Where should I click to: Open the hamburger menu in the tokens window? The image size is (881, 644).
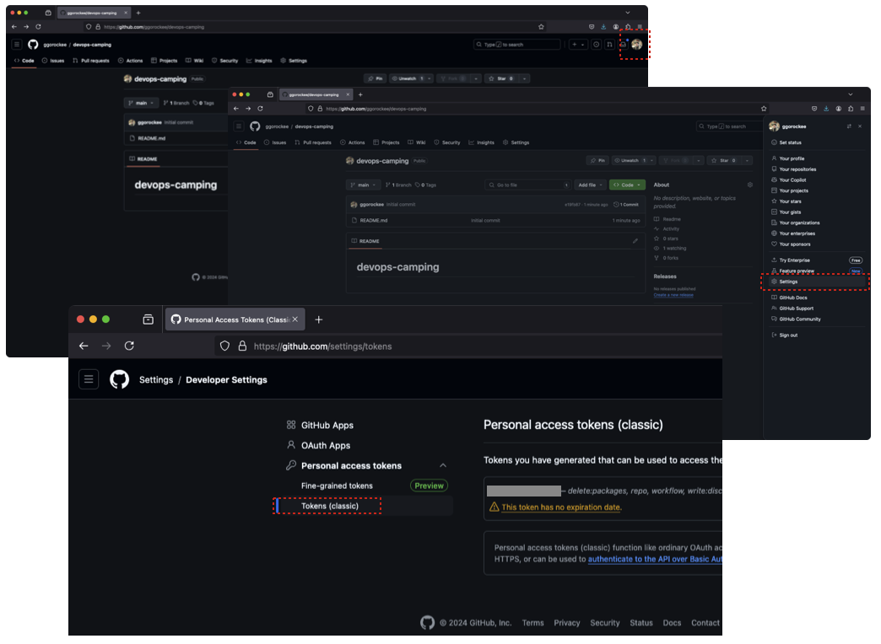pos(89,380)
